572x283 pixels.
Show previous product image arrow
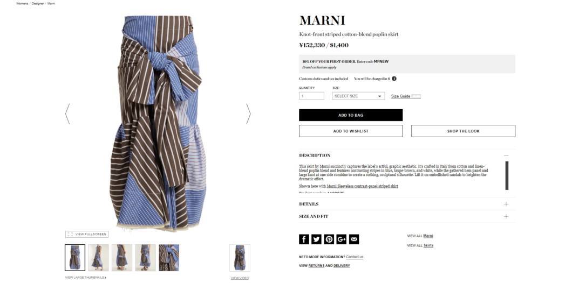[67, 114]
